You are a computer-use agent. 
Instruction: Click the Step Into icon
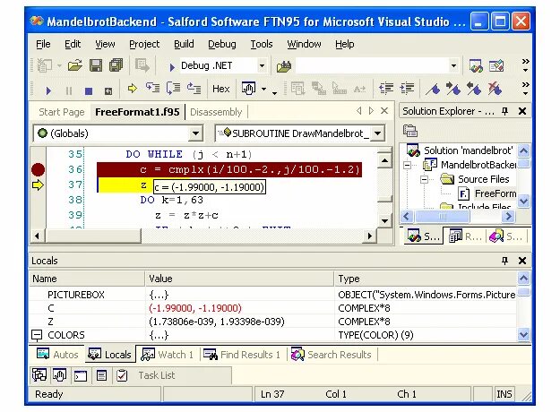152,88
